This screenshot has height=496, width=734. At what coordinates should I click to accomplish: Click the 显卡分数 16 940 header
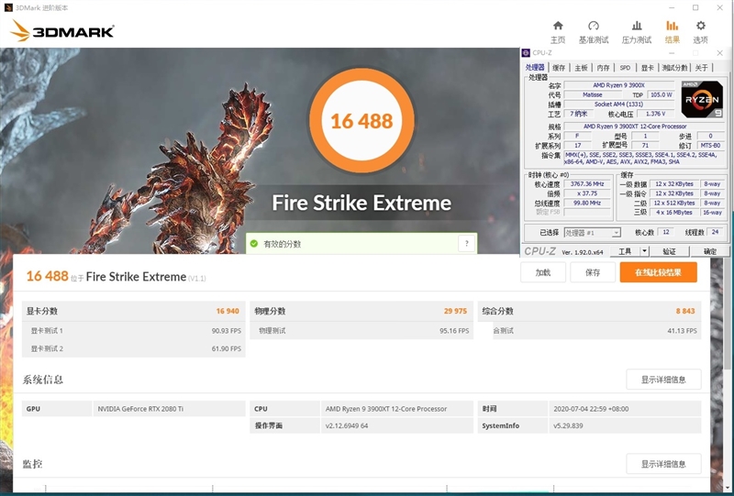133,311
